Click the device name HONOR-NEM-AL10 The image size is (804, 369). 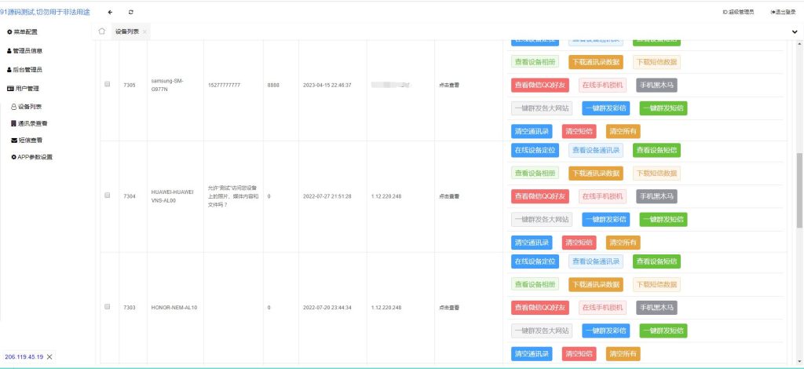(174, 308)
